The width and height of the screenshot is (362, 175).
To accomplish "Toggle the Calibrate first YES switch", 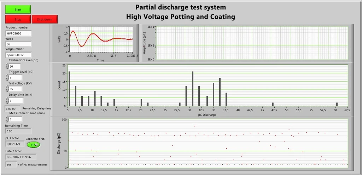I will 33,145.
